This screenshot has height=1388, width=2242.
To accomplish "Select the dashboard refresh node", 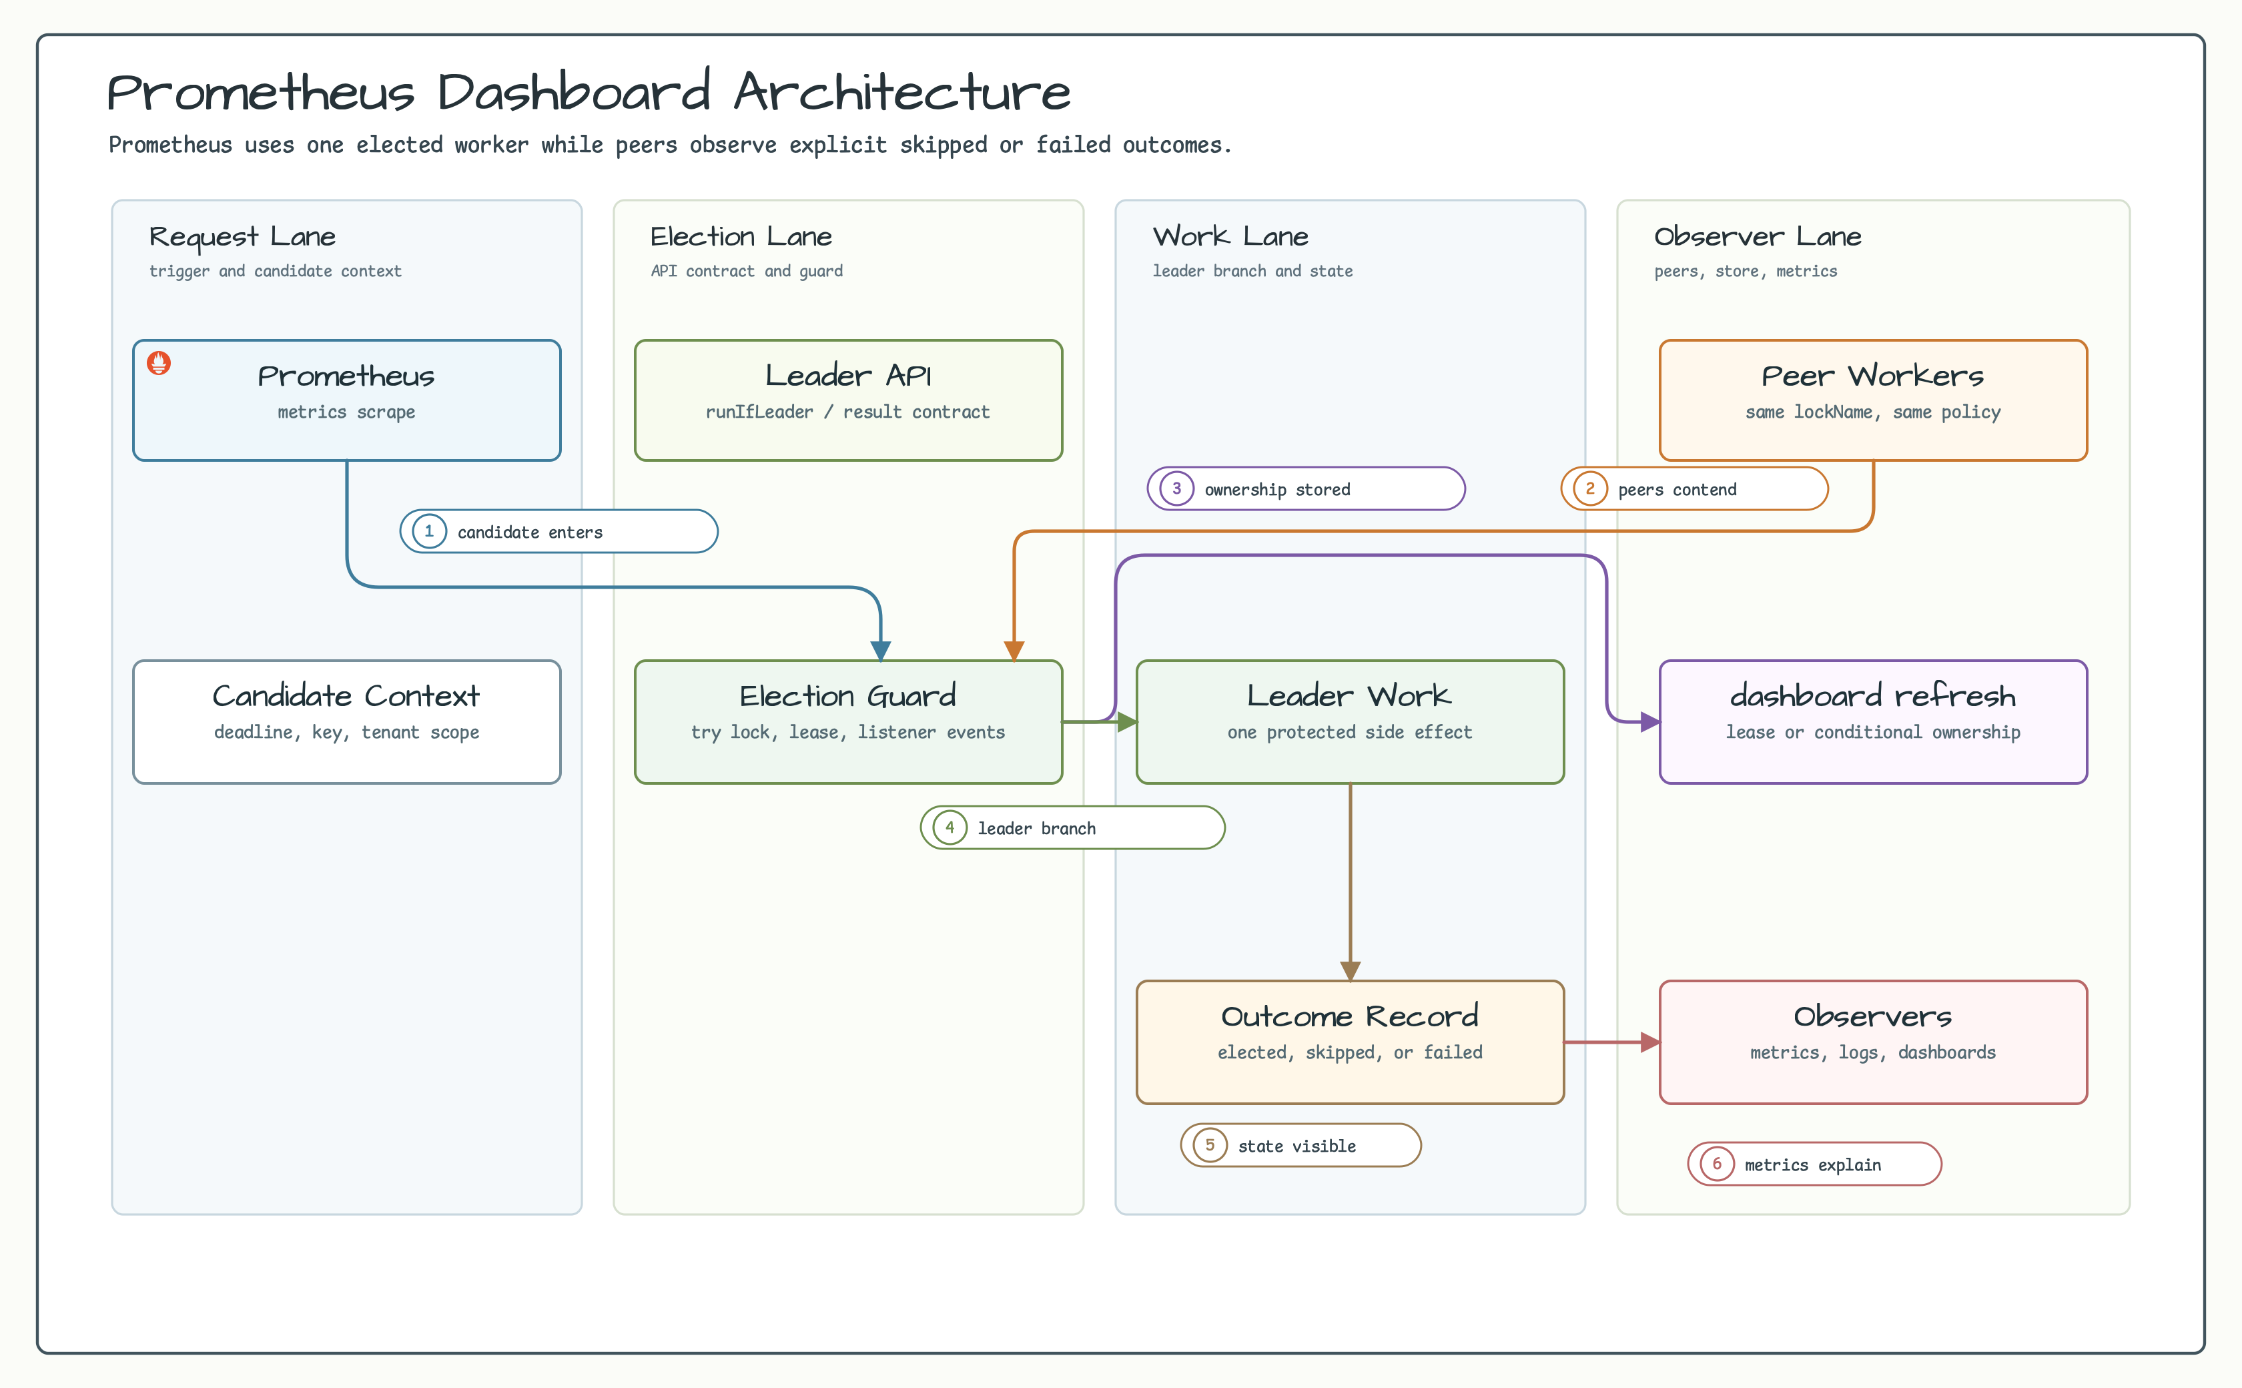I will [1873, 721].
